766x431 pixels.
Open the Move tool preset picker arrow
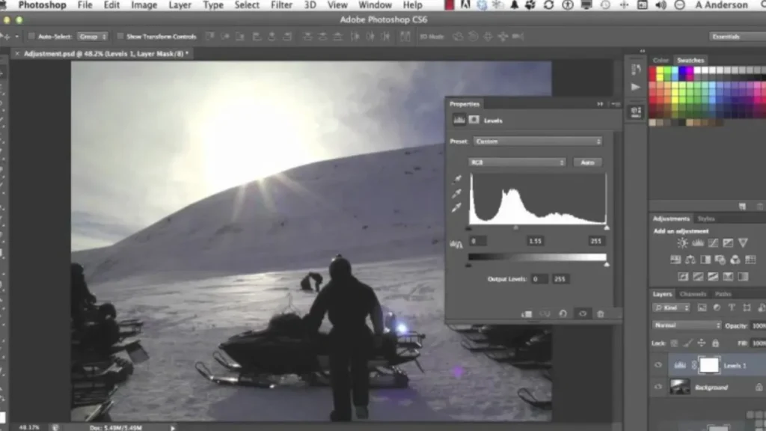pos(16,36)
